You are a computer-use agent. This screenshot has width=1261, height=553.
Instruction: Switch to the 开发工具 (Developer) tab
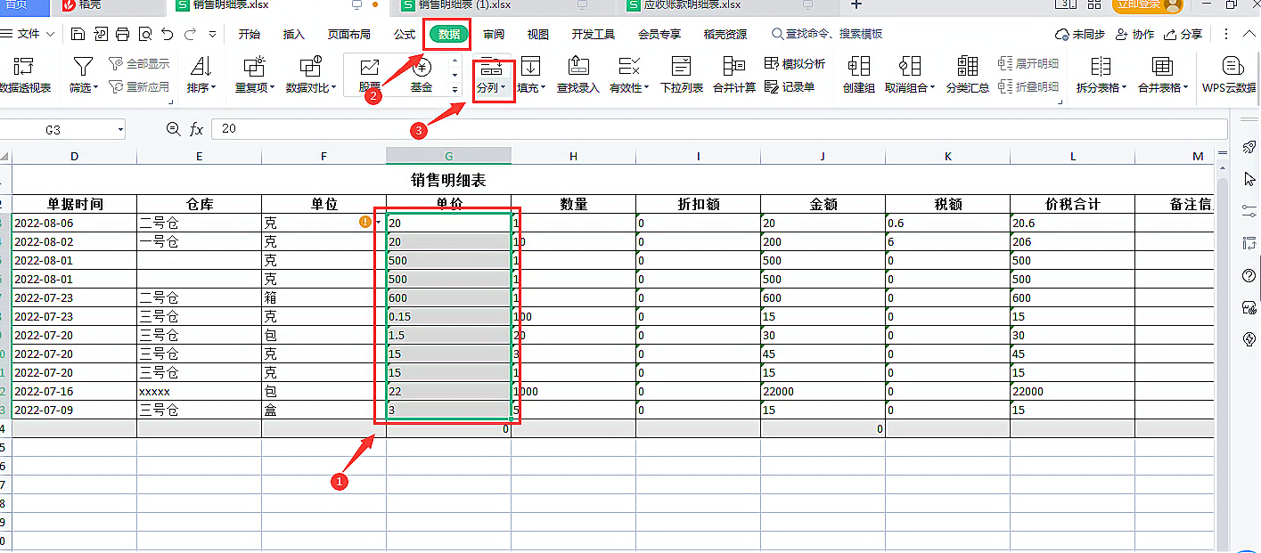coord(594,35)
